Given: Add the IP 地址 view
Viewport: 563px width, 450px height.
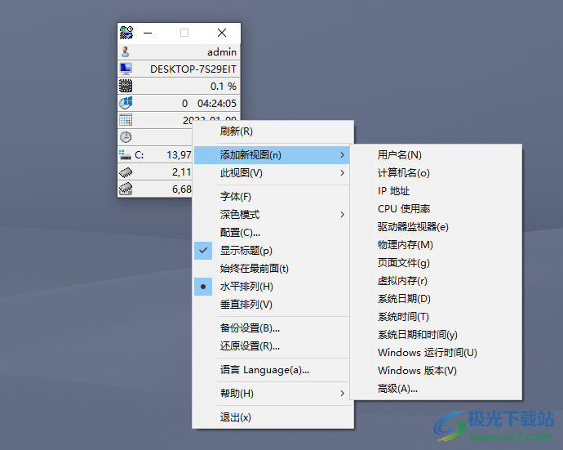Looking at the screenshot, I should tap(436, 191).
